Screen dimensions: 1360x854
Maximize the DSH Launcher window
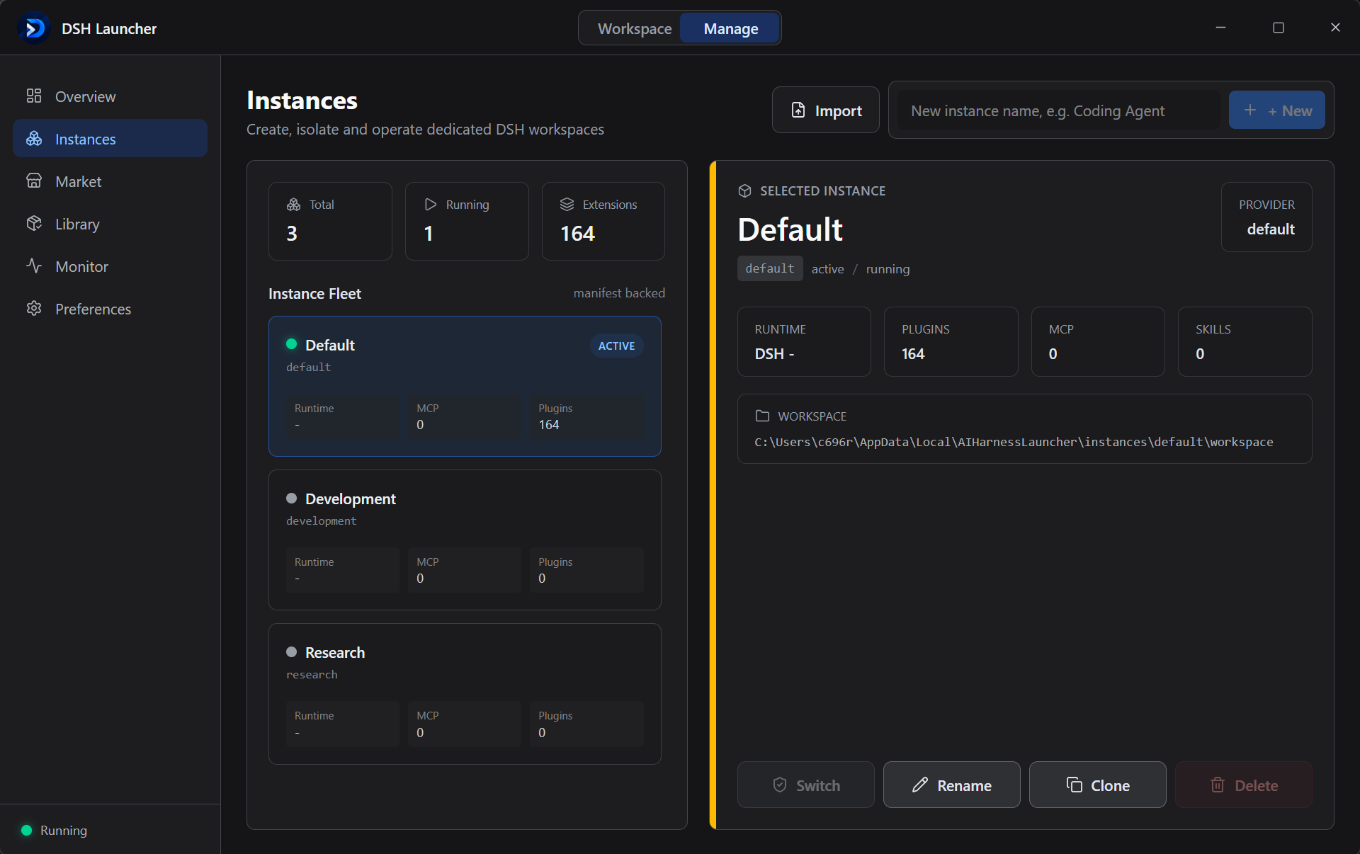pyautogui.click(x=1278, y=28)
